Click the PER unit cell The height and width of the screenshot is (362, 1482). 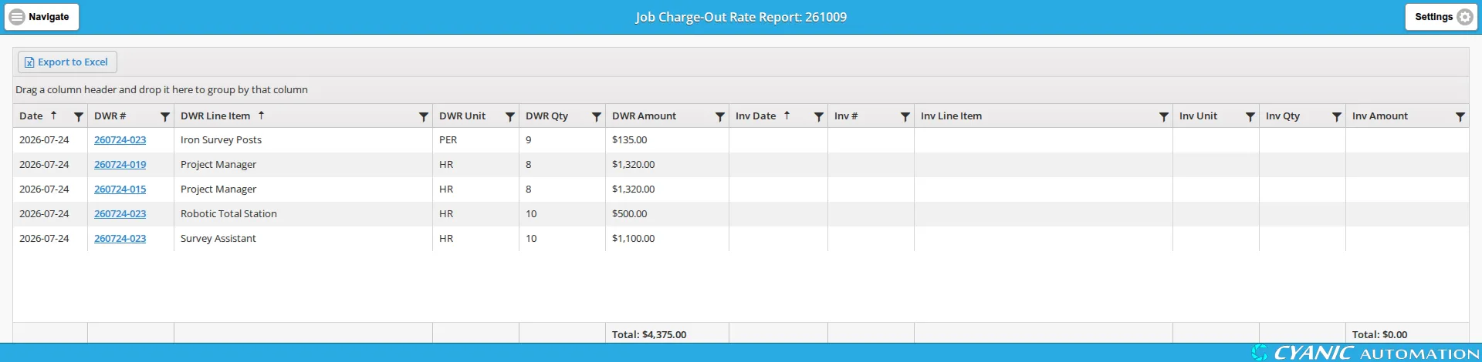(x=475, y=140)
